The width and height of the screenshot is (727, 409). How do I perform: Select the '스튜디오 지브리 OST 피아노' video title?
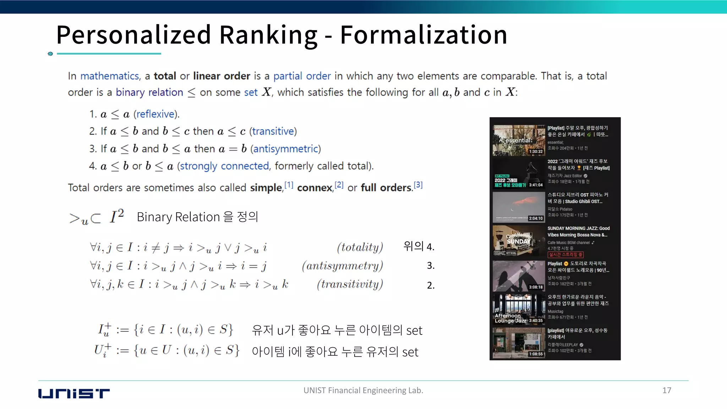(578, 198)
